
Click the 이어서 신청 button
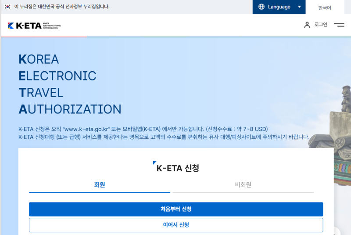pos(176,225)
